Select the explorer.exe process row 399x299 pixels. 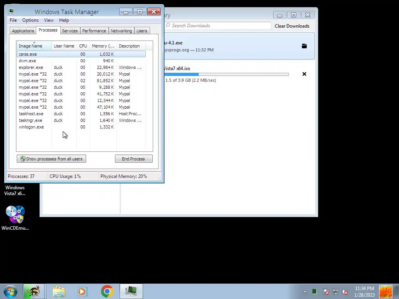[x=81, y=67]
